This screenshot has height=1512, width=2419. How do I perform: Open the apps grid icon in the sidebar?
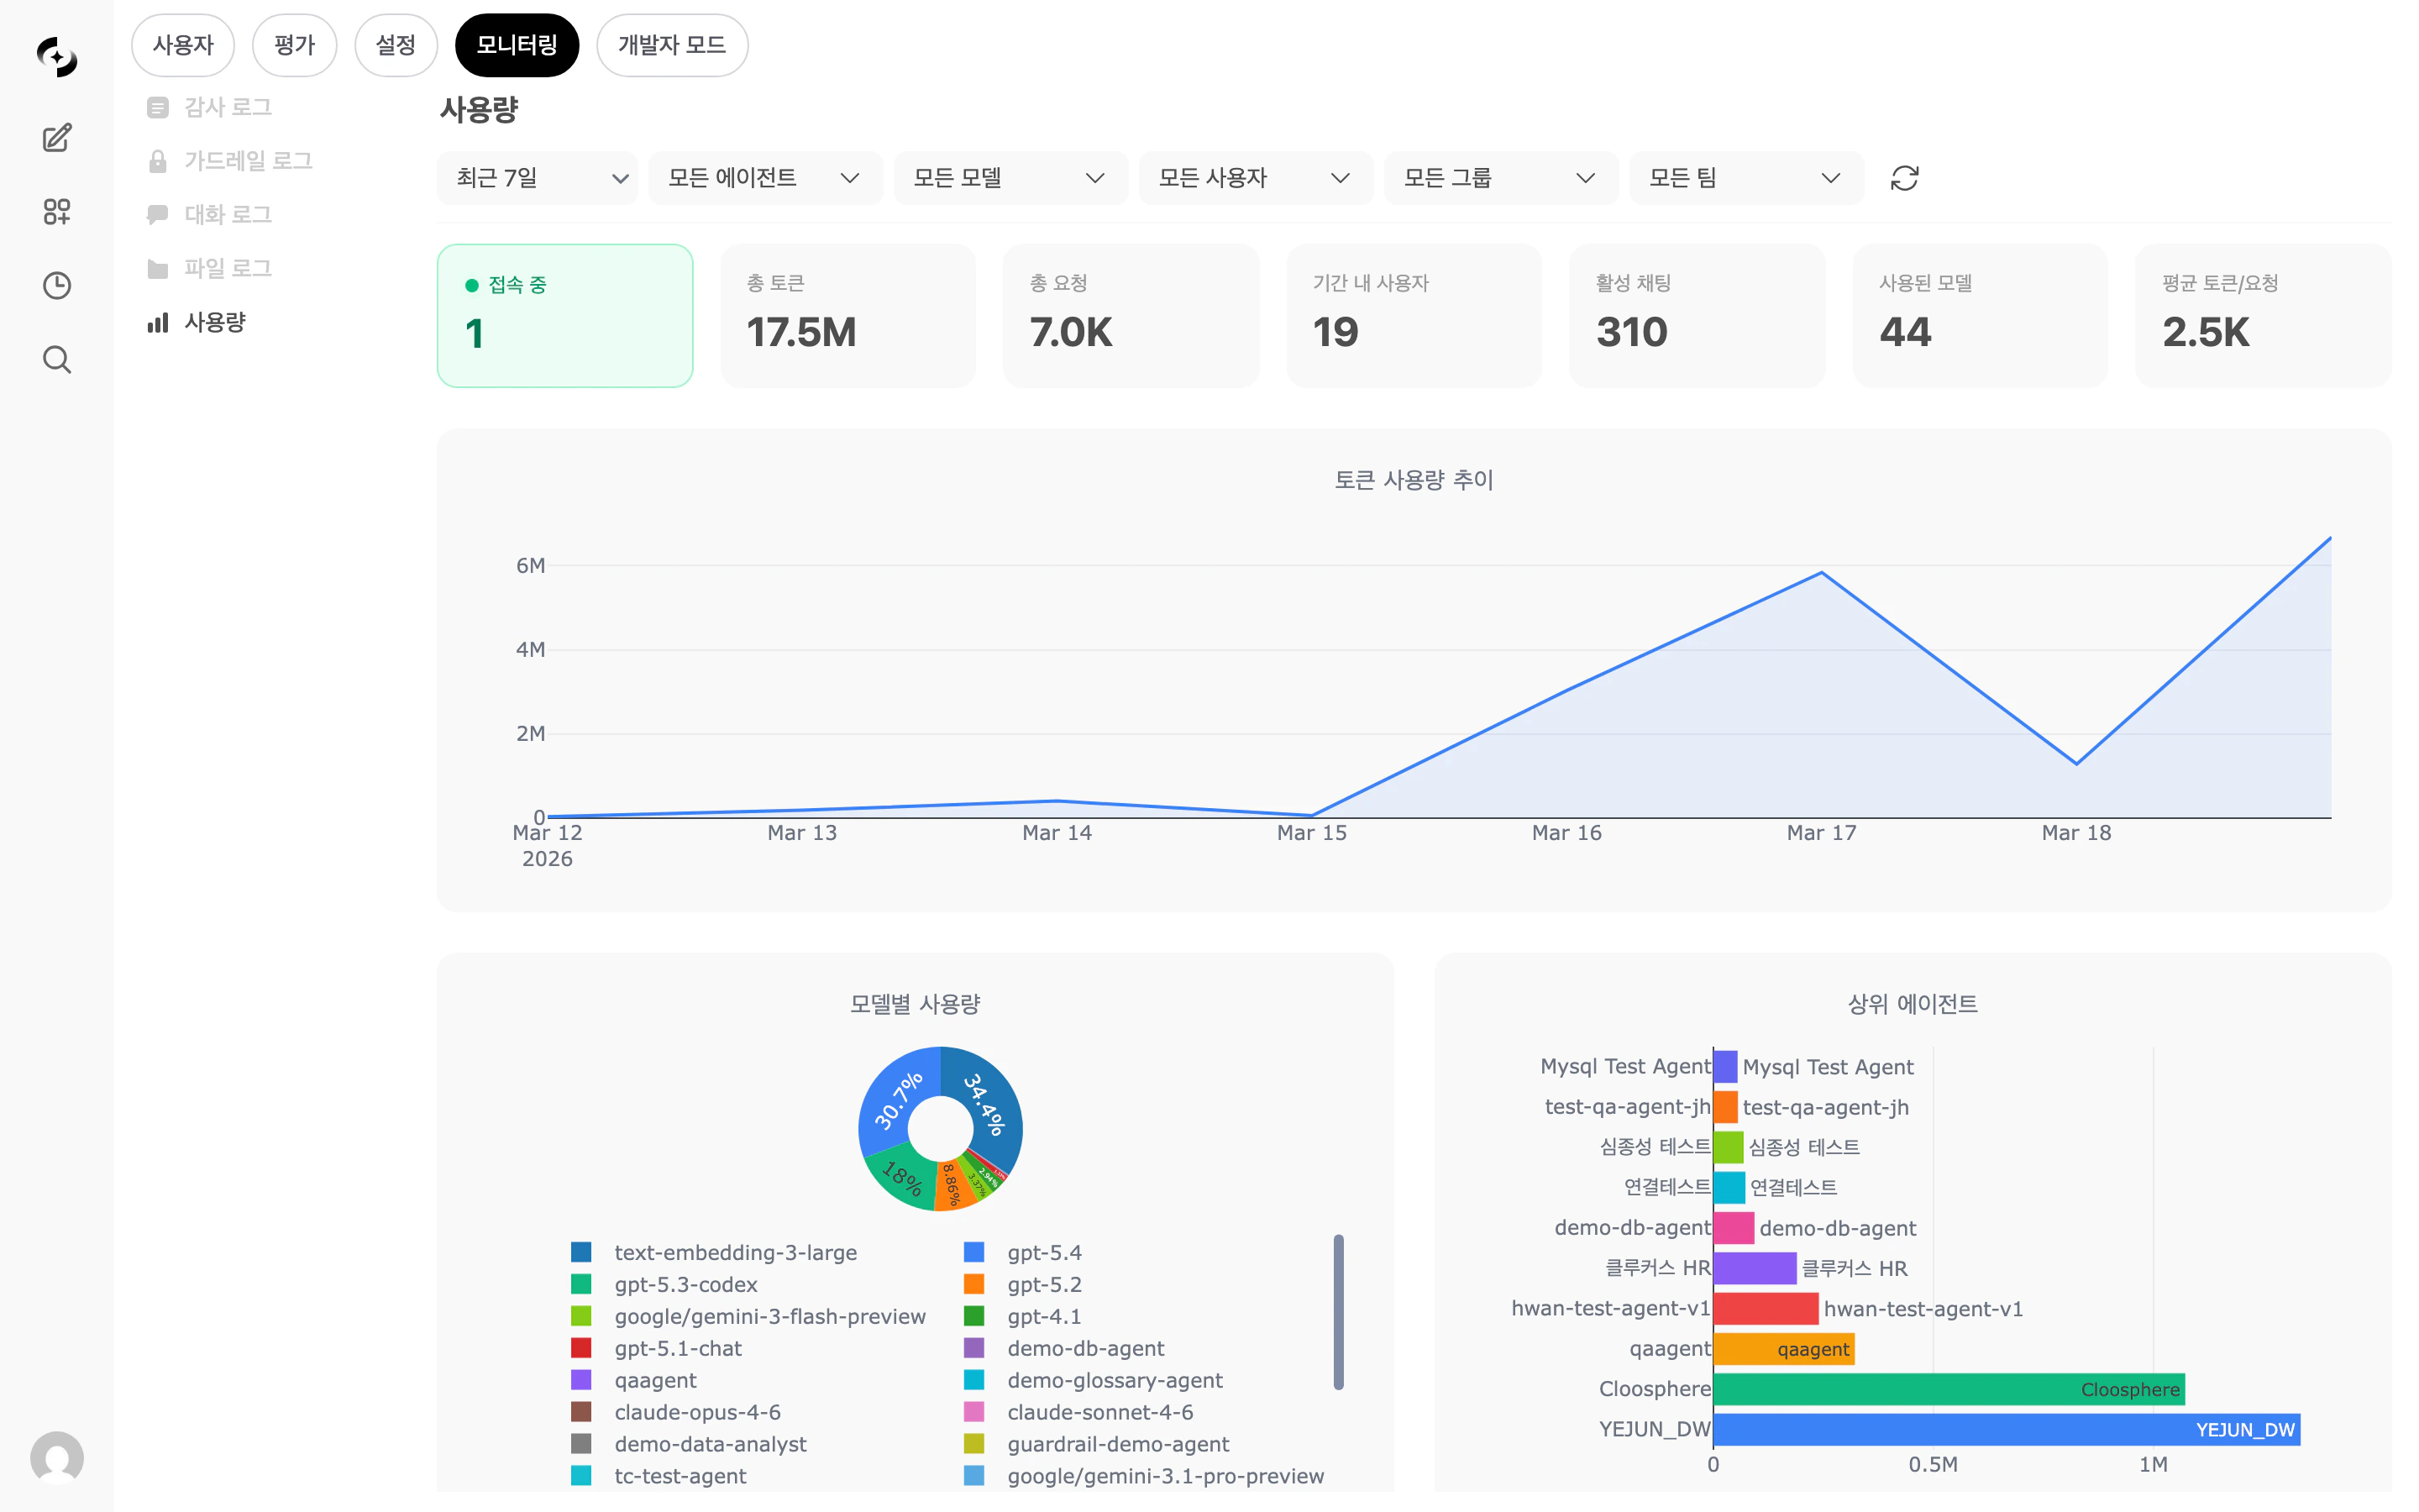(57, 211)
